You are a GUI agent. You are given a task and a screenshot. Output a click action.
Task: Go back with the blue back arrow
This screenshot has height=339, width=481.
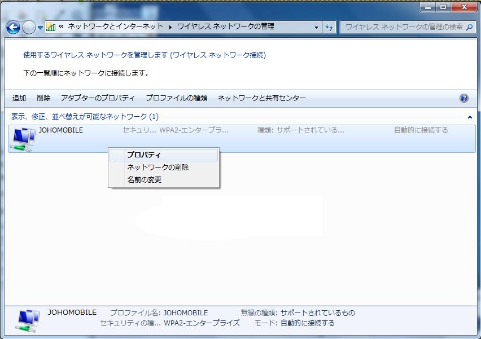click(x=13, y=27)
